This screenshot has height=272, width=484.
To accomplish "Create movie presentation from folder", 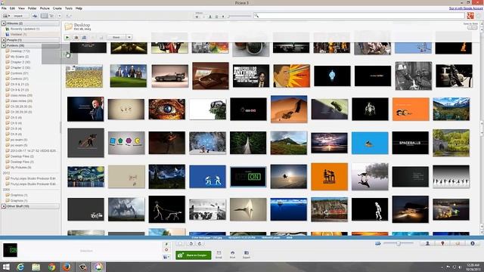I will (84, 37).
